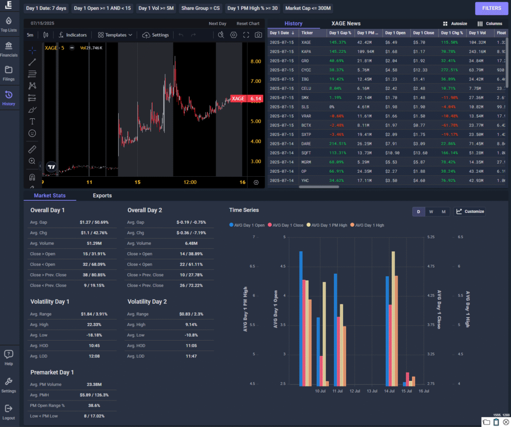Open the Templates dropdown
Image resolution: width=511 pixels, height=427 pixels.
click(114, 35)
